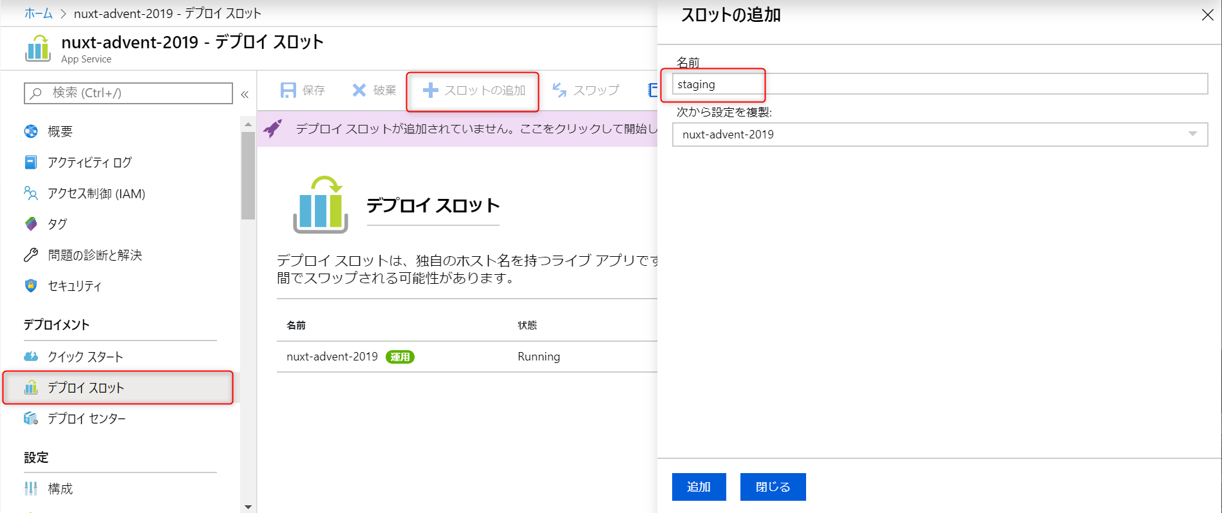Click the wrench icon for 問題の診断と解決

click(x=31, y=255)
